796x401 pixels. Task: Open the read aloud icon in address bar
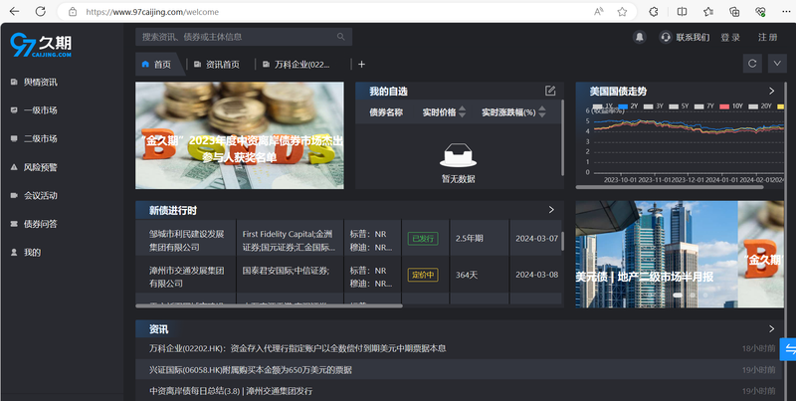point(599,12)
